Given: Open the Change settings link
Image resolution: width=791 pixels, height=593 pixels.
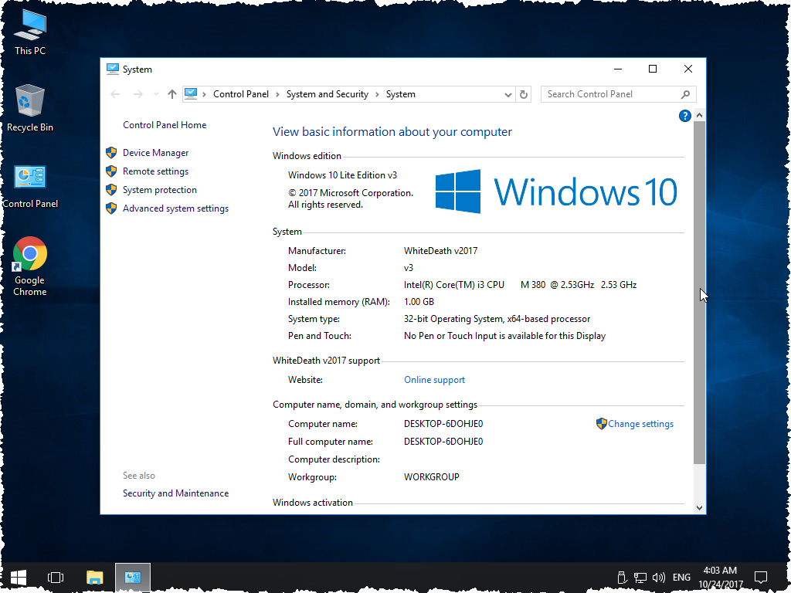Looking at the screenshot, I should pos(640,423).
